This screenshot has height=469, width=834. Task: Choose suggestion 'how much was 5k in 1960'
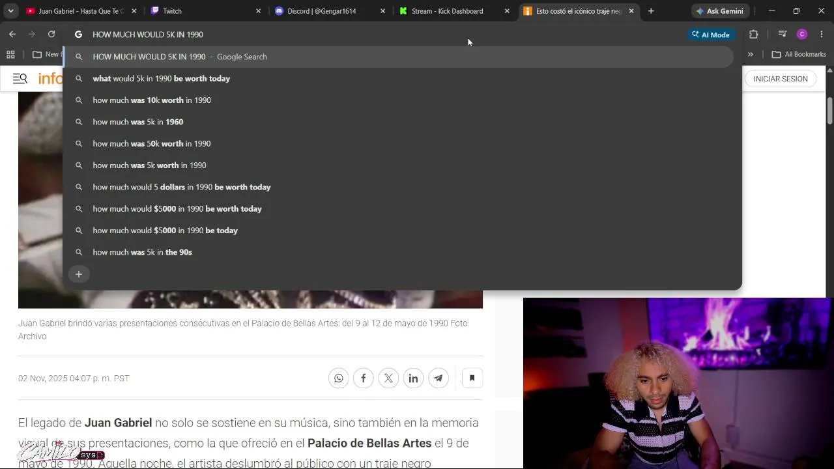pyautogui.click(x=398, y=122)
